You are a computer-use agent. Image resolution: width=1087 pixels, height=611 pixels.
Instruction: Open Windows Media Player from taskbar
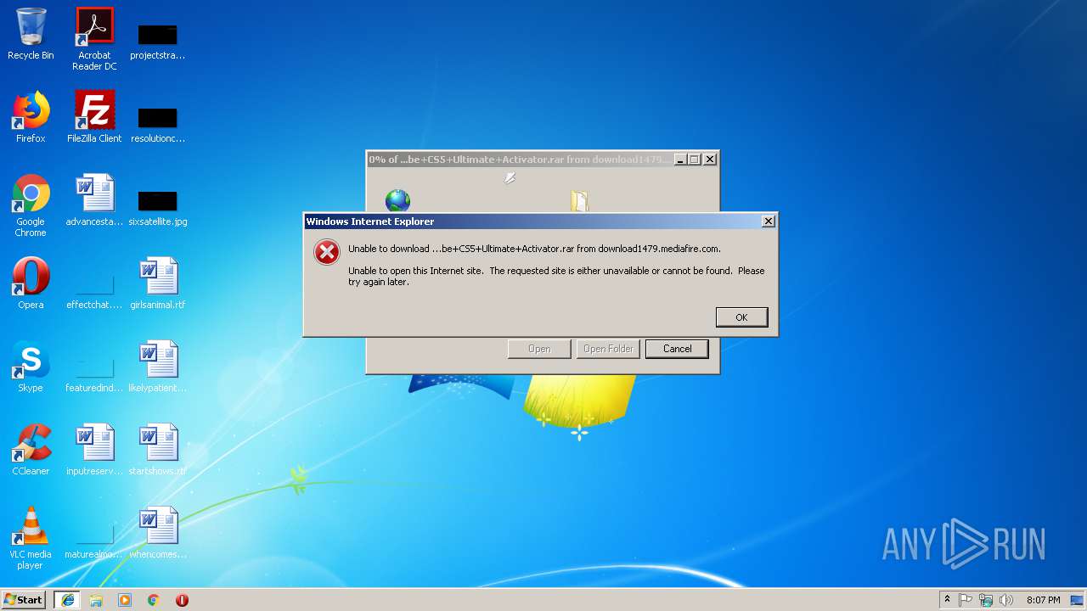(125, 600)
